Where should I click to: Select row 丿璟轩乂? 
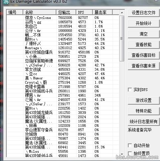click(x=63, y=43)
